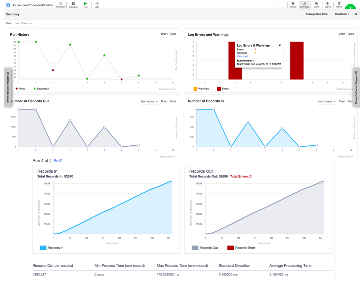The width and height of the screenshot is (363, 283).
Task: Click the 0.185000 ms standard deviation value
Action: pyautogui.click(x=228, y=274)
